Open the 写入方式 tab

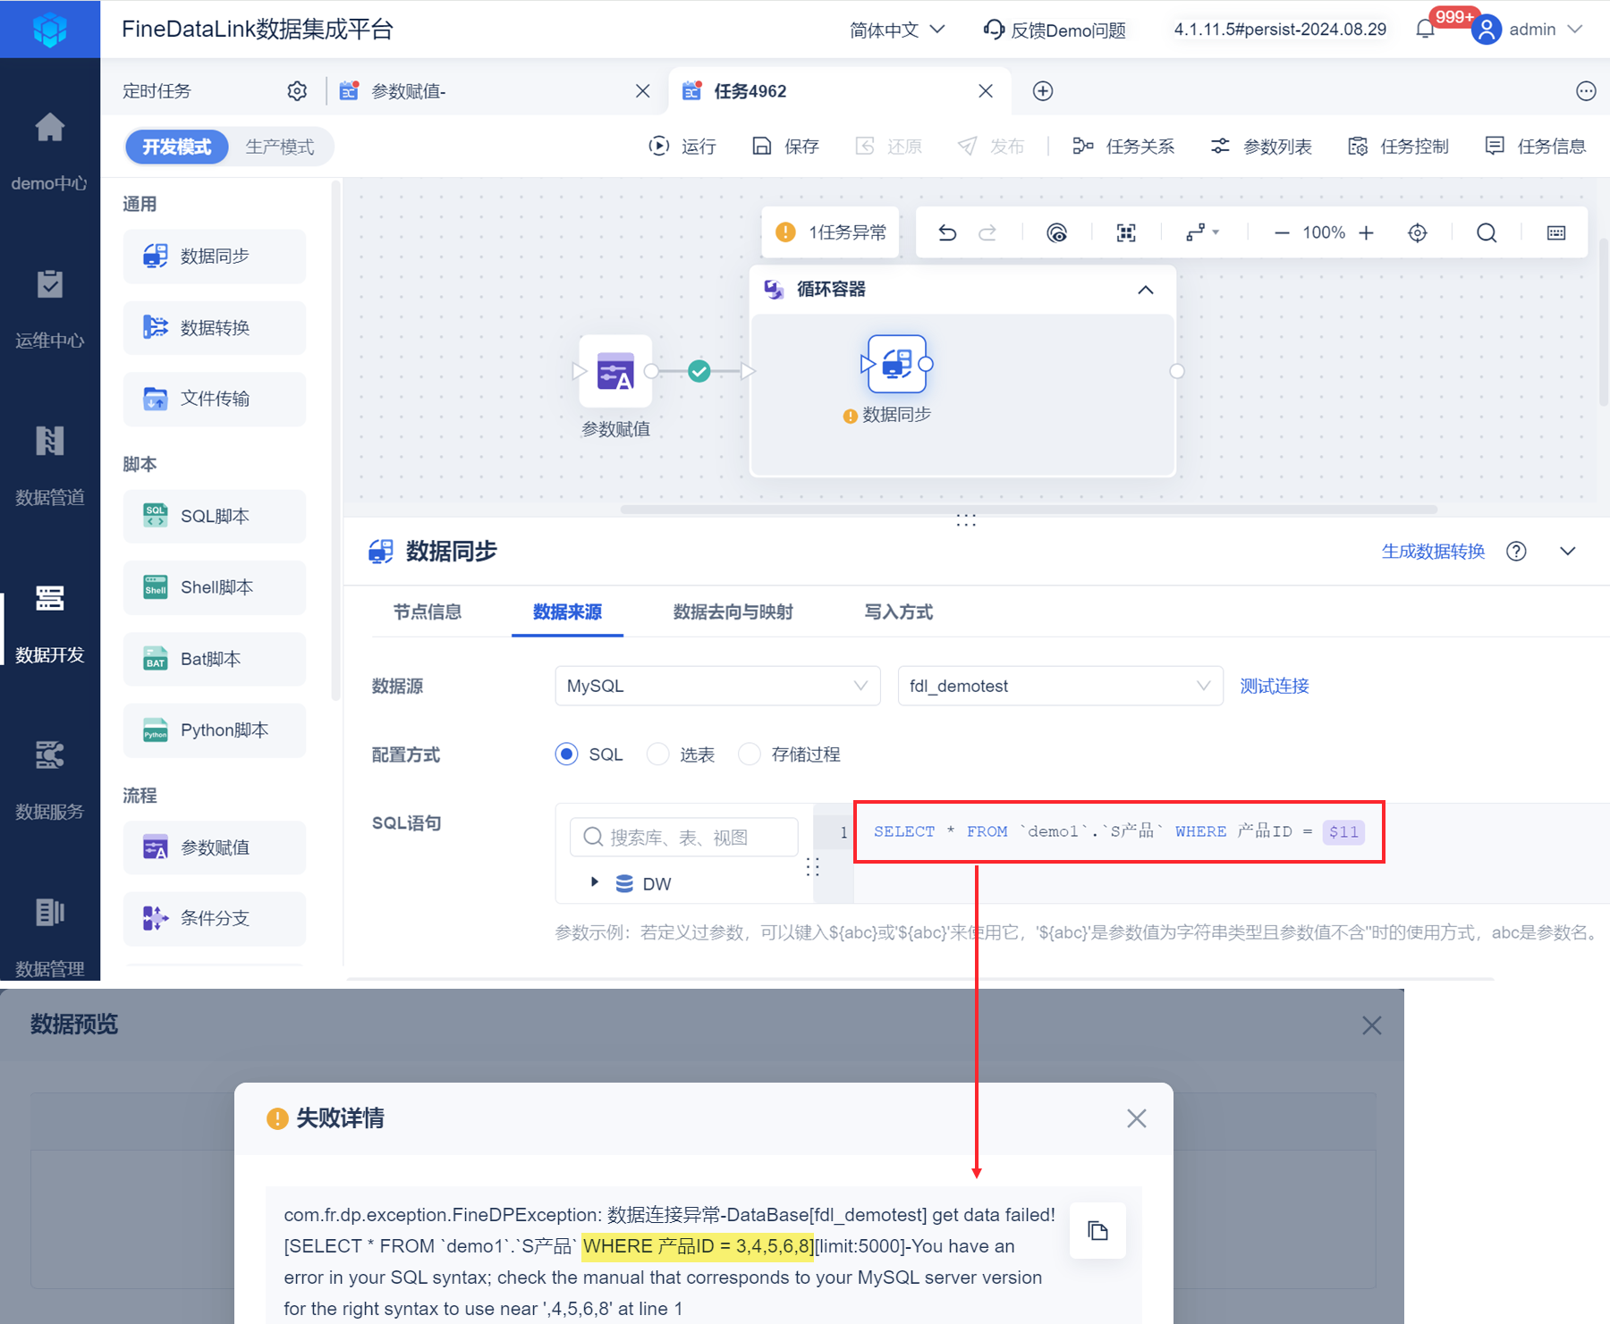click(898, 612)
